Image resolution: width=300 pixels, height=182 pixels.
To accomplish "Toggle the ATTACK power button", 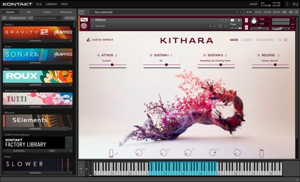I will pos(98,55).
